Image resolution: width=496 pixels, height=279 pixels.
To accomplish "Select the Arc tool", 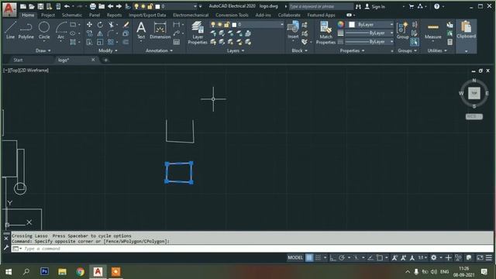I will pyautogui.click(x=60, y=30).
